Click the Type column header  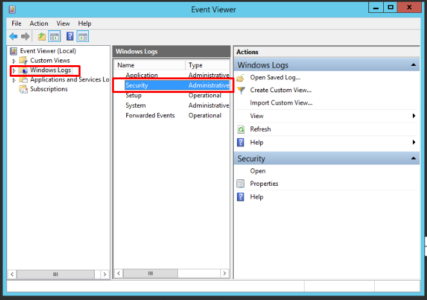[x=208, y=65]
